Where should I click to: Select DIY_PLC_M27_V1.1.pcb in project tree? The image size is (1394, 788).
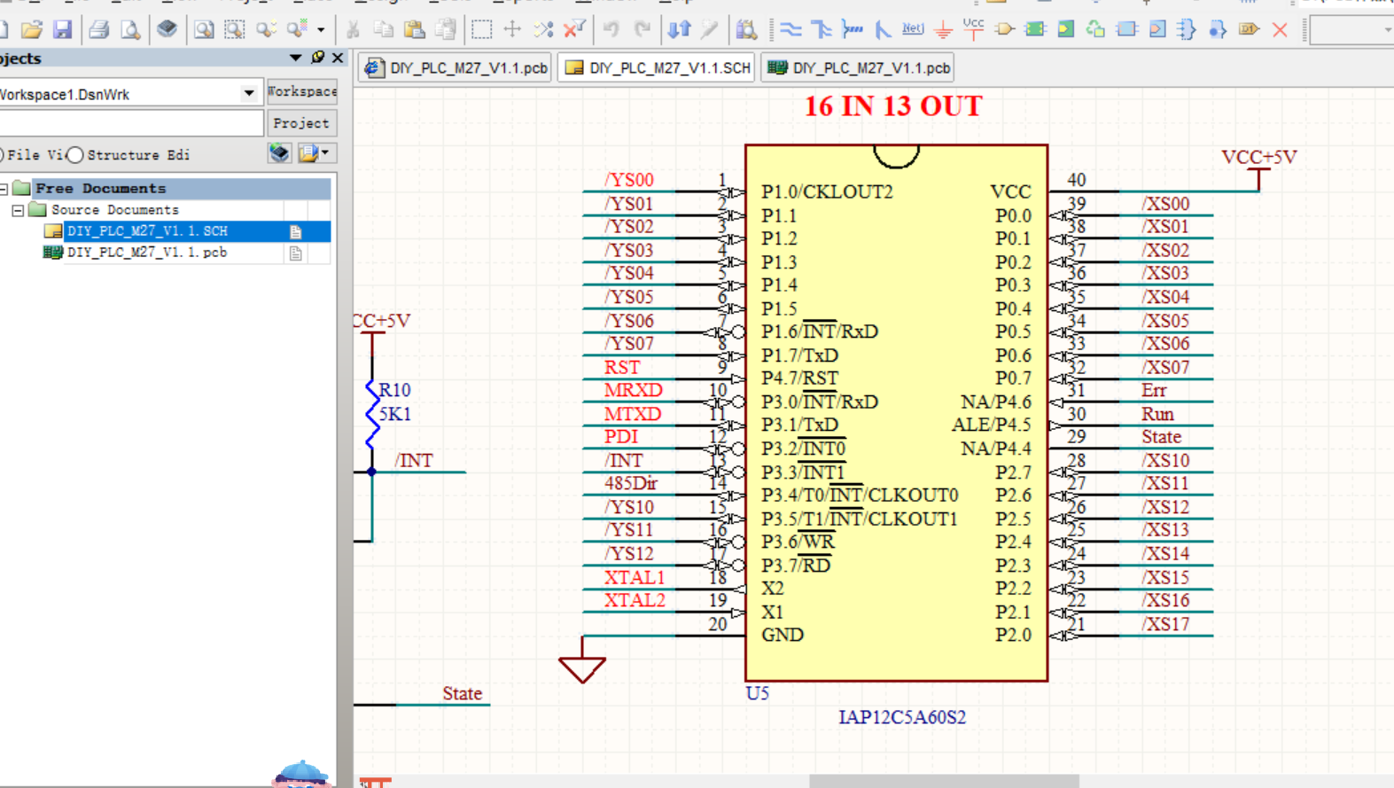tap(147, 253)
